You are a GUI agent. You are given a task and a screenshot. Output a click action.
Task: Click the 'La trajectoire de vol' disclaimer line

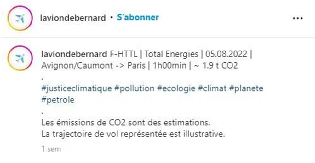(x=133, y=134)
